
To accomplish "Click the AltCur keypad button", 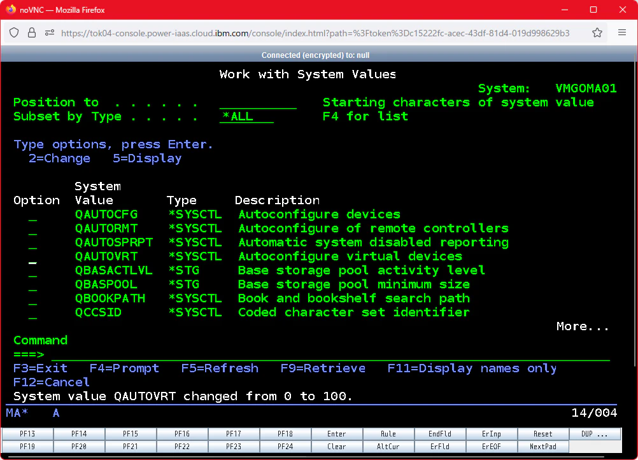I will 388,447.
